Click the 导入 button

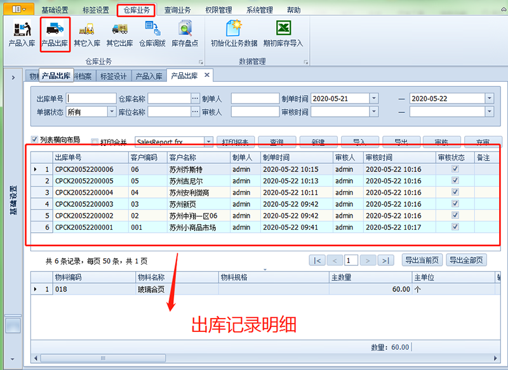click(x=359, y=142)
